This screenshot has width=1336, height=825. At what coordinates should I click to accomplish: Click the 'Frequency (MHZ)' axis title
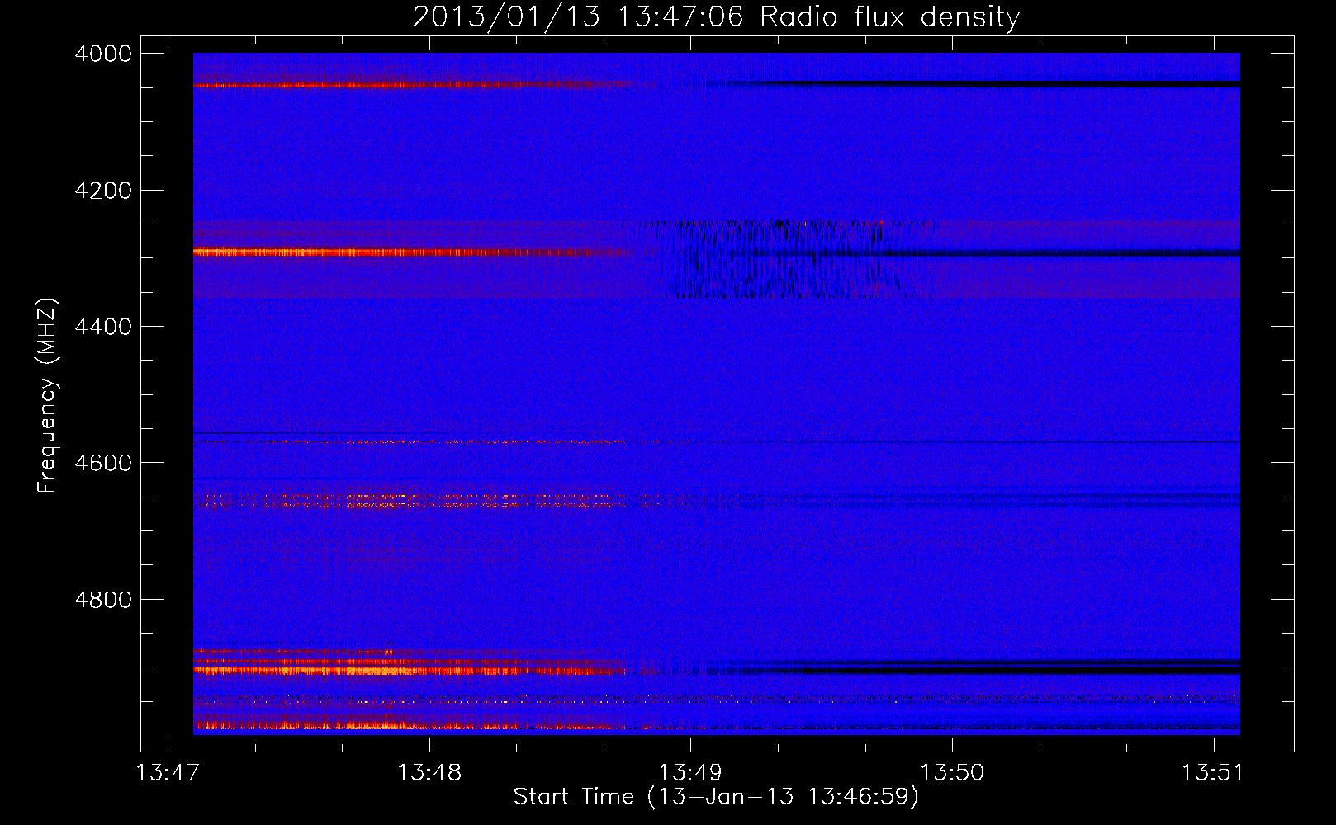(x=47, y=396)
